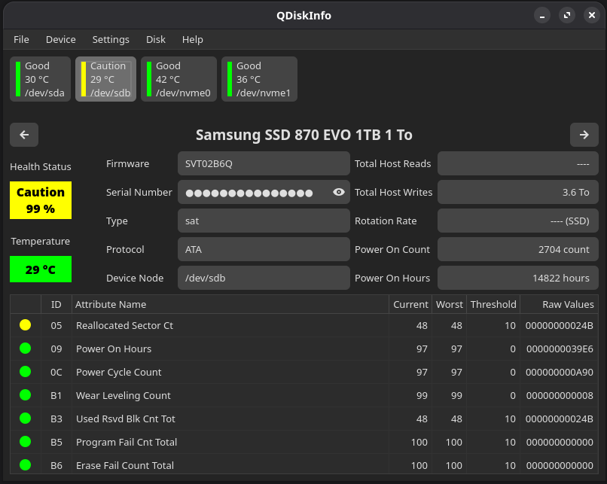
Task: Select the /dev/nvme1 disk card
Action: [x=259, y=79]
